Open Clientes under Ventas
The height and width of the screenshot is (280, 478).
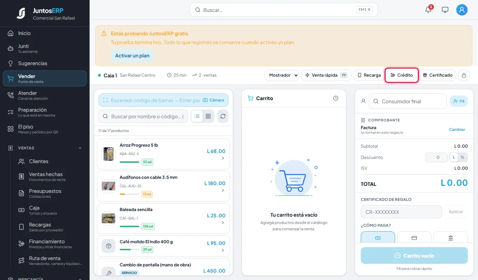(50, 161)
